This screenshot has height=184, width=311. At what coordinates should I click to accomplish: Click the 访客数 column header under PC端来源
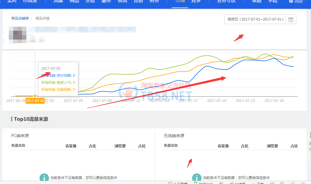(71, 146)
